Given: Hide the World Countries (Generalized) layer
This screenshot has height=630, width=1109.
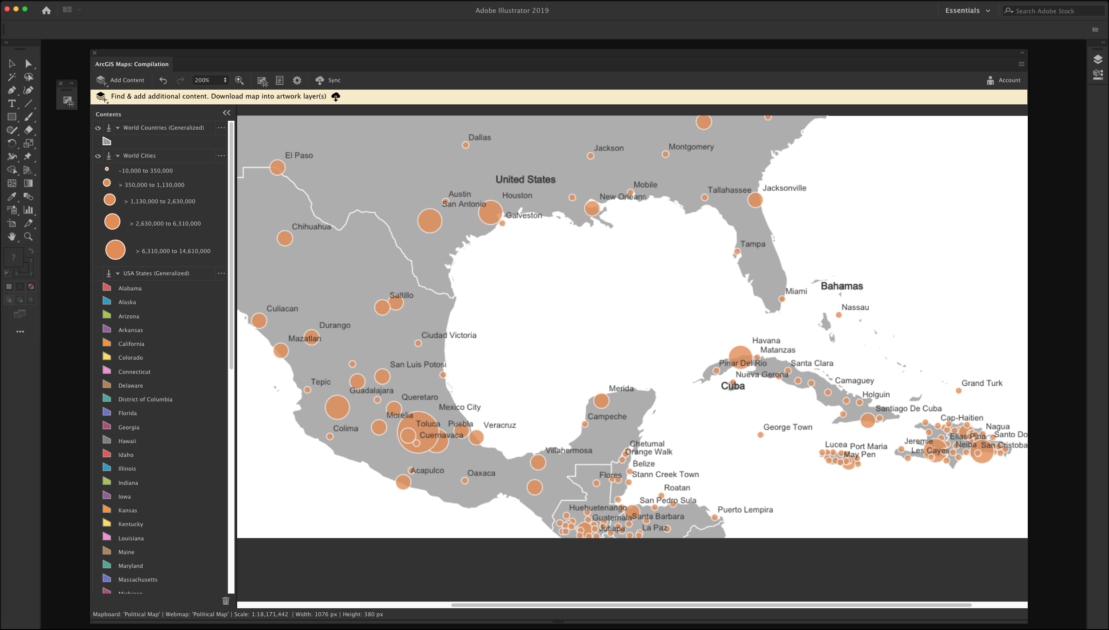Looking at the screenshot, I should 98,128.
